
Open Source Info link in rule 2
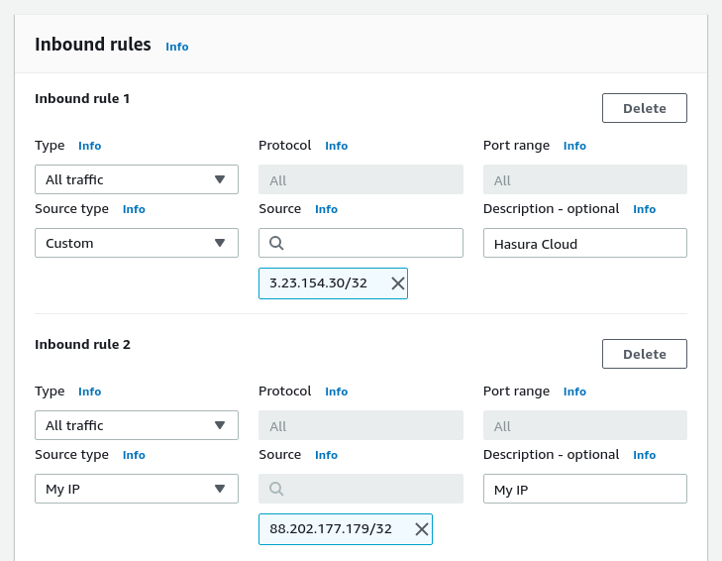click(x=326, y=455)
